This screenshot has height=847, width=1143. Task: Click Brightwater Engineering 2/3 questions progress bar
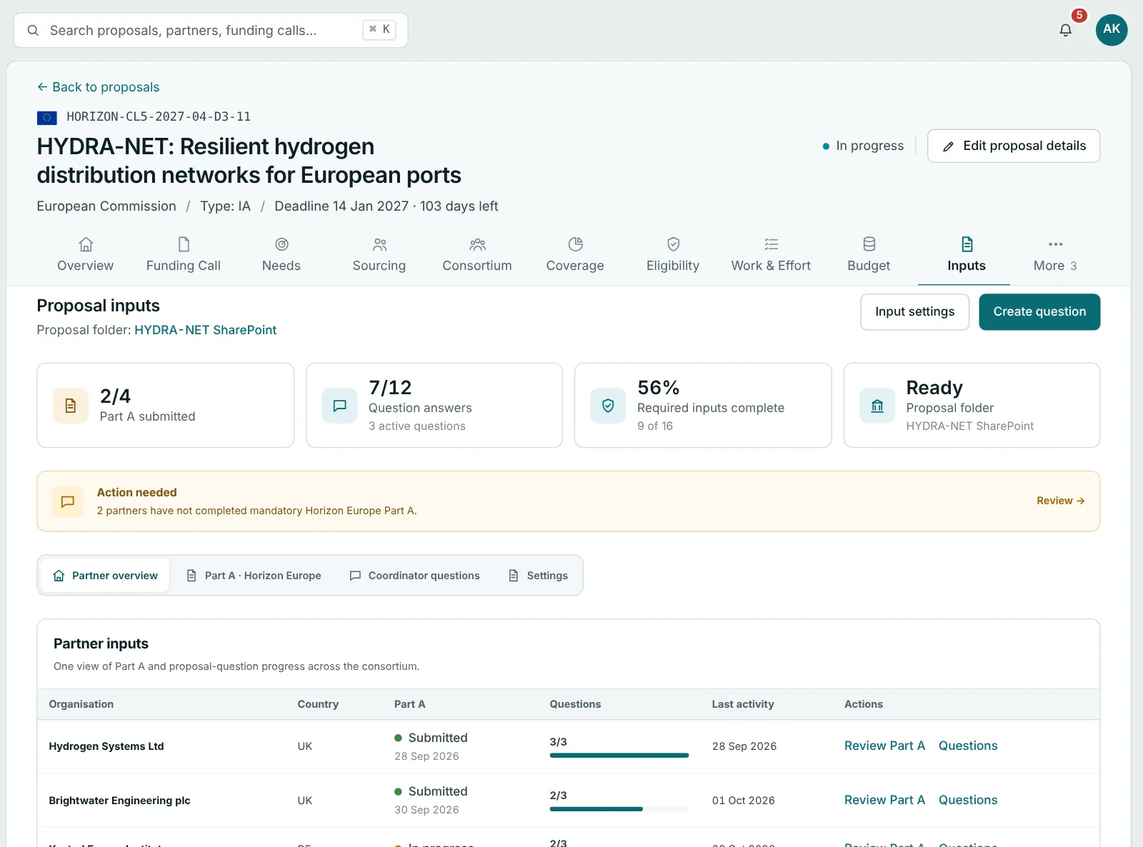pyautogui.click(x=619, y=809)
